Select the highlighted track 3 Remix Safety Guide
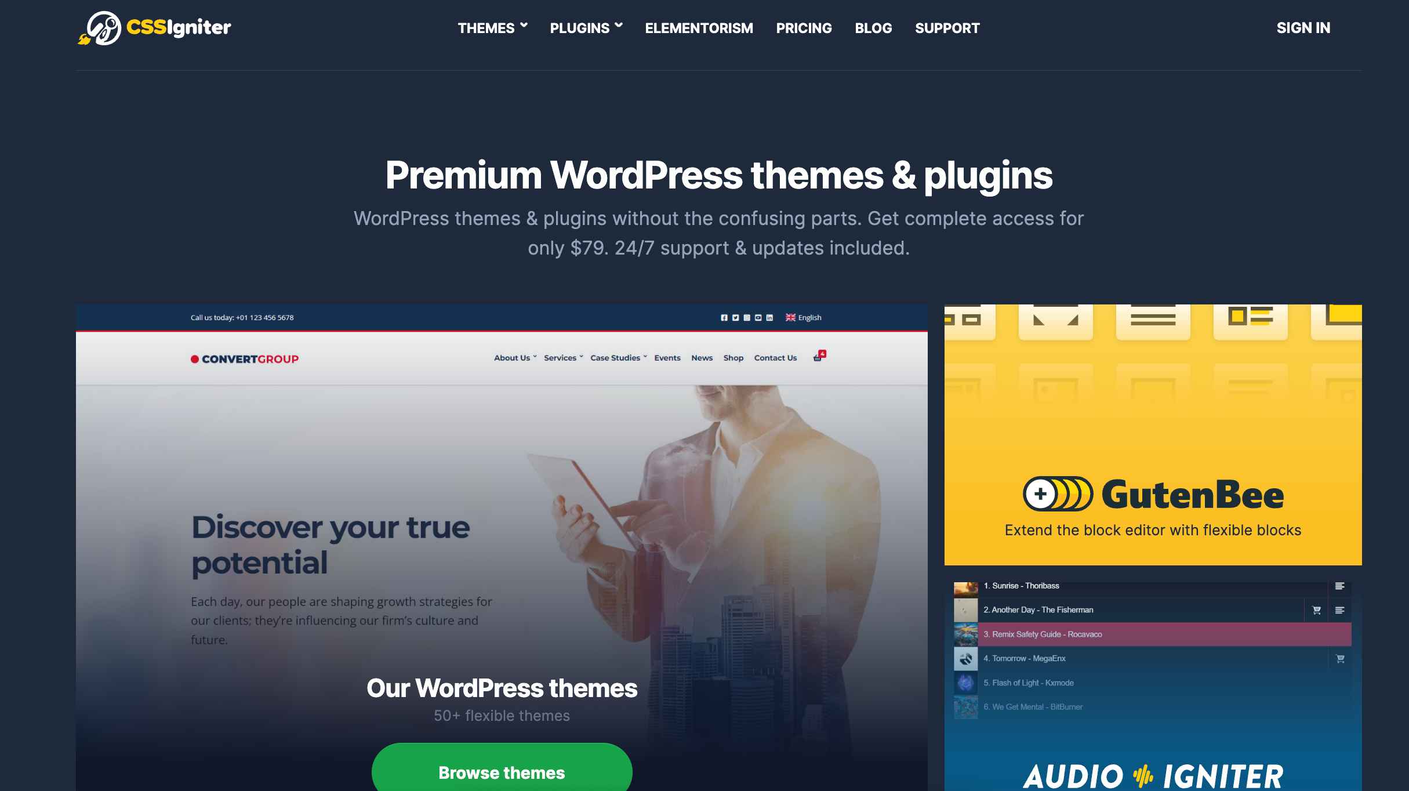This screenshot has width=1409, height=791. click(1153, 634)
